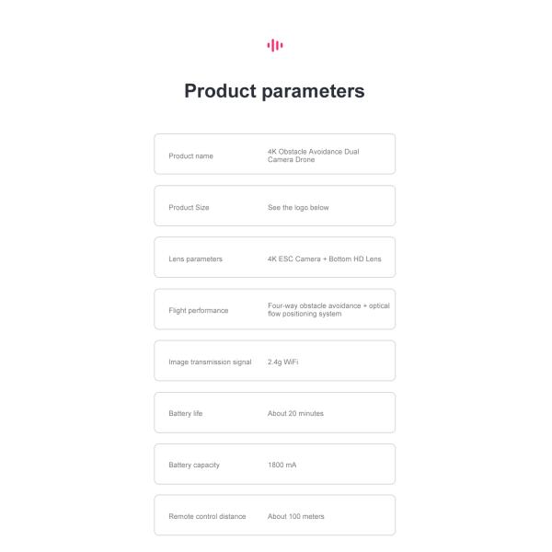
Task: Select the Product Size label
Action: pos(189,208)
